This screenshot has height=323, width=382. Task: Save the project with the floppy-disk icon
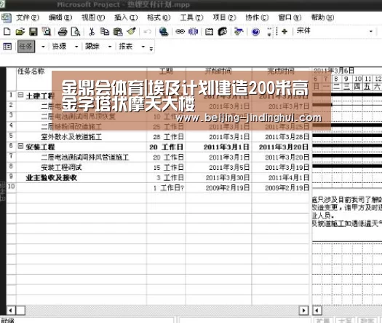click(x=33, y=31)
